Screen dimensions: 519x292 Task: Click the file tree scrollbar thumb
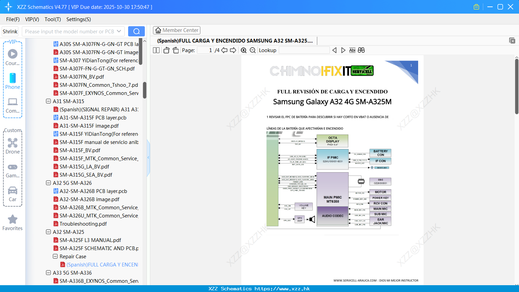(x=144, y=90)
